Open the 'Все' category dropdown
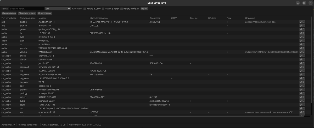314x128 pixels. [58, 9]
